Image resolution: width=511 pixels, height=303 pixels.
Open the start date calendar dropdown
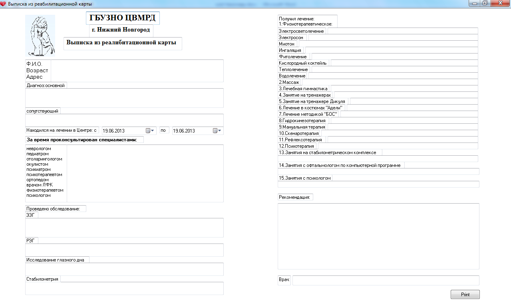pyautogui.click(x=150, y=131)
